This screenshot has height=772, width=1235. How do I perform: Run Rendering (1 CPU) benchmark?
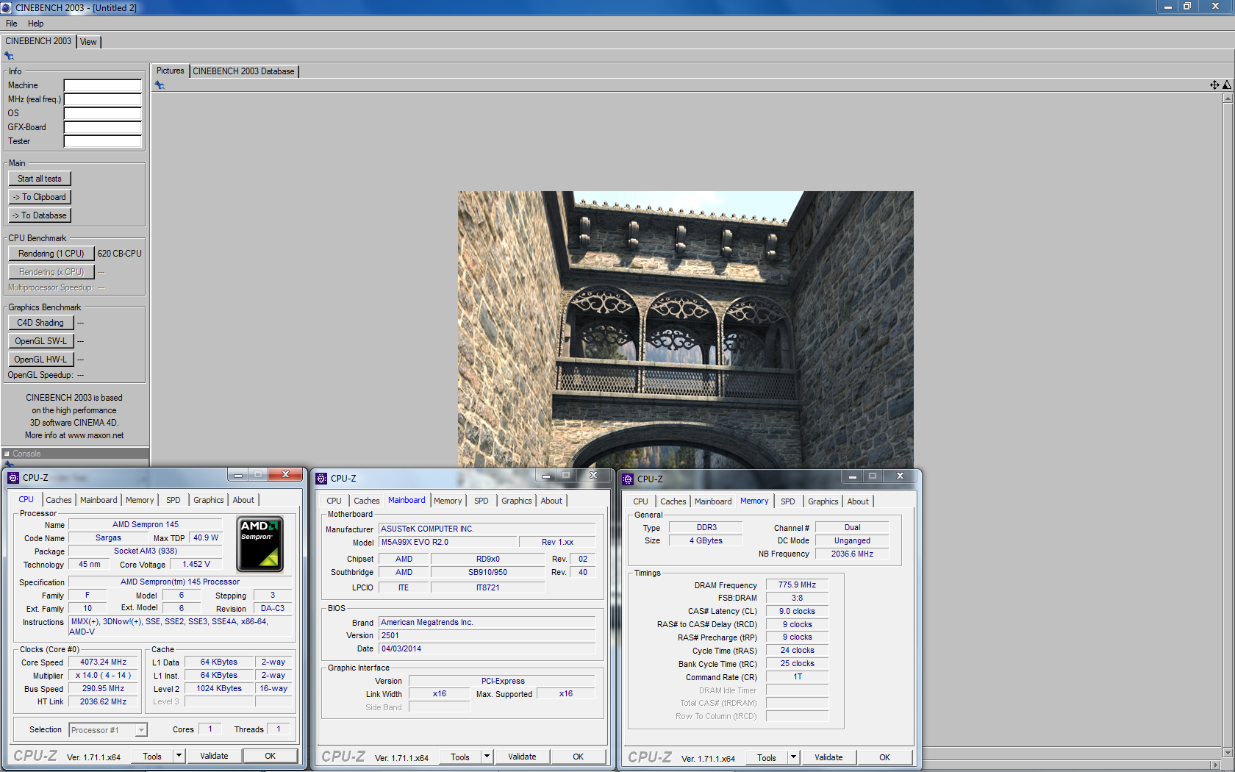coord(51,254)
